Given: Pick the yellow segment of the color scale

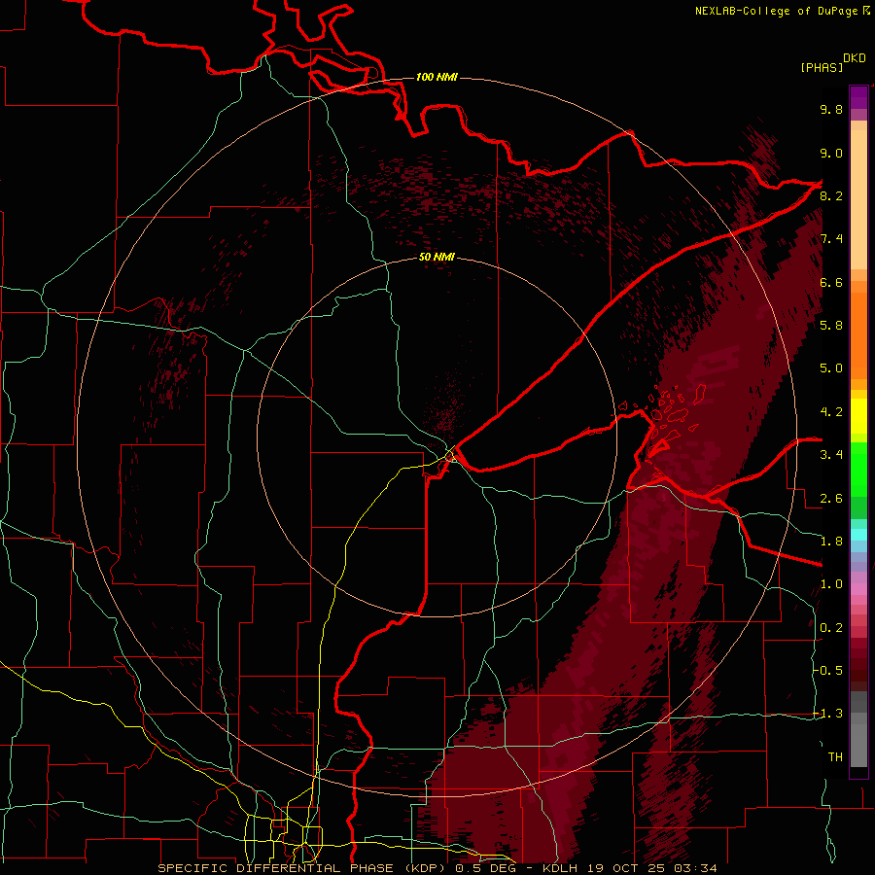Looking at the screenshot, I should 858,416.
